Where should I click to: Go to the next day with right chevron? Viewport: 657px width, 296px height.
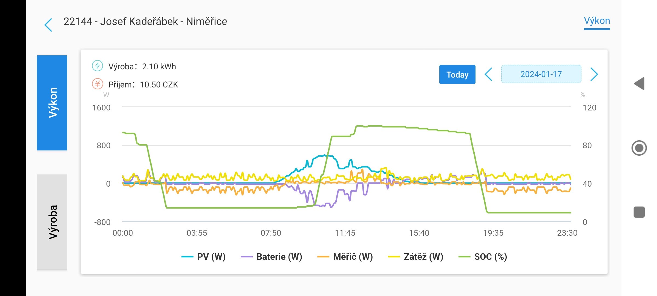point(594,74)
